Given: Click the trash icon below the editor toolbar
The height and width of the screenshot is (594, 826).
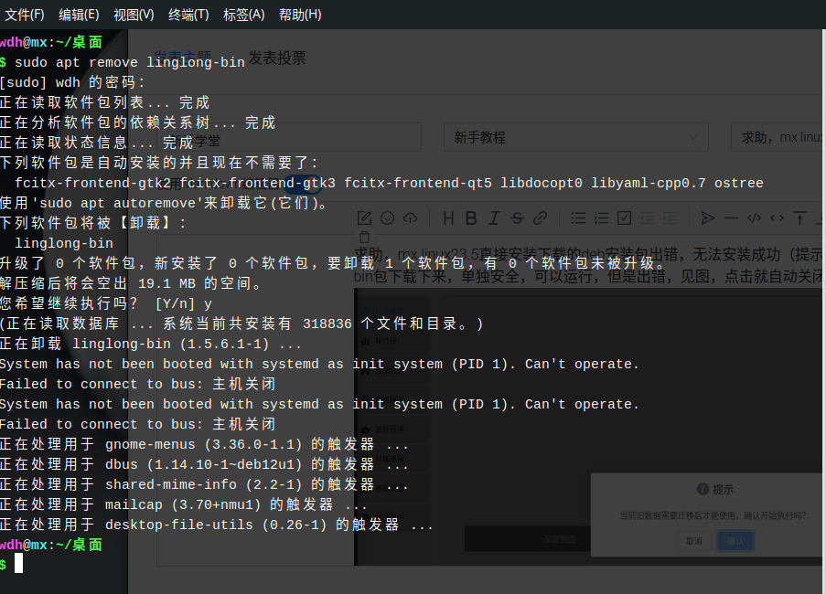Looking at the screenshot, I should (365, 238).
